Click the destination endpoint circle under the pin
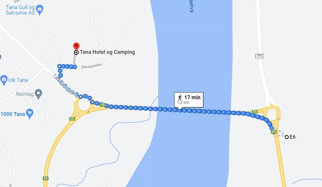This screenshot has width=322, height=187. (76, 52)
